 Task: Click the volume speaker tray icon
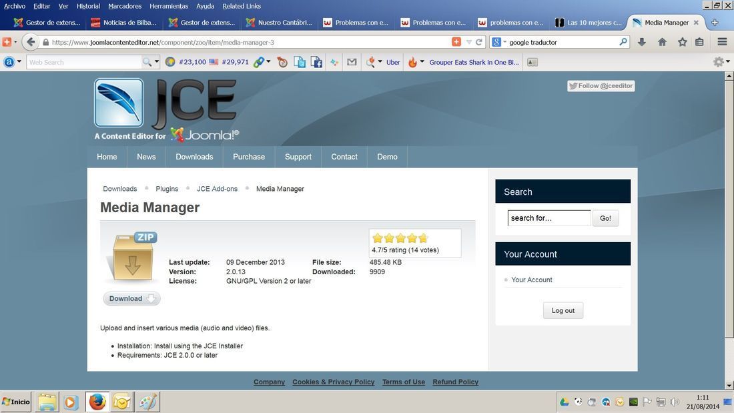coord(675,402)
